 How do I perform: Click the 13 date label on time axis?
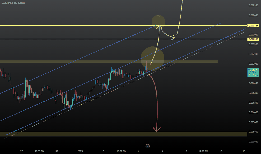pyautogui.click(x=221, y=151)
